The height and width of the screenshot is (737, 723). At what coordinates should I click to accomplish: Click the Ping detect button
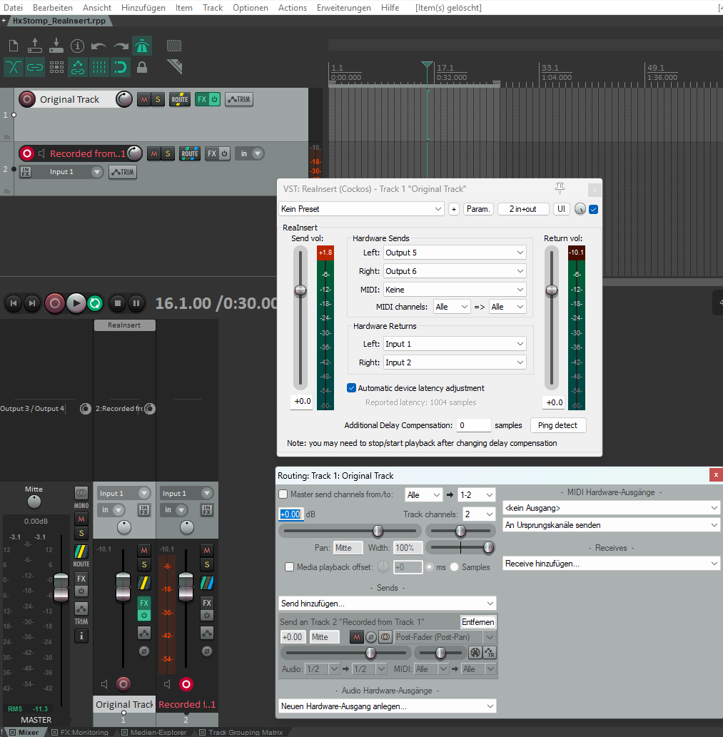pyautogui.click(x=558, y=425)
